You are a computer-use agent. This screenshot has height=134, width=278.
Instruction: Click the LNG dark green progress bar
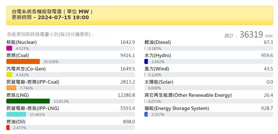[x=28, y=101]
